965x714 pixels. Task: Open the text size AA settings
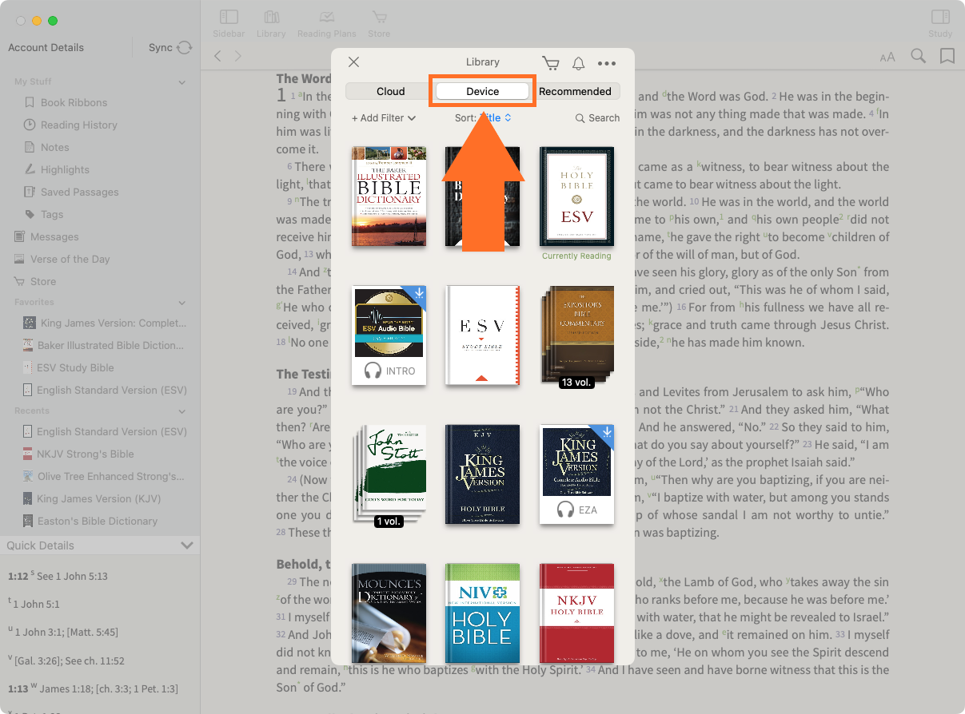(x=887, y=57)
